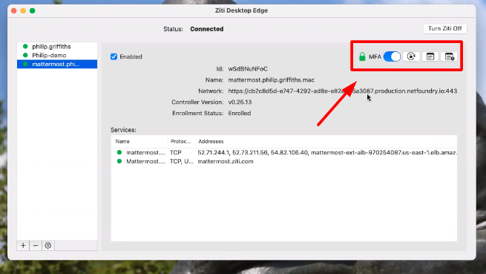Add a new identity with plus button
Image resolution: width=486 pixels, height=274 pixels.
click(23, 246)
